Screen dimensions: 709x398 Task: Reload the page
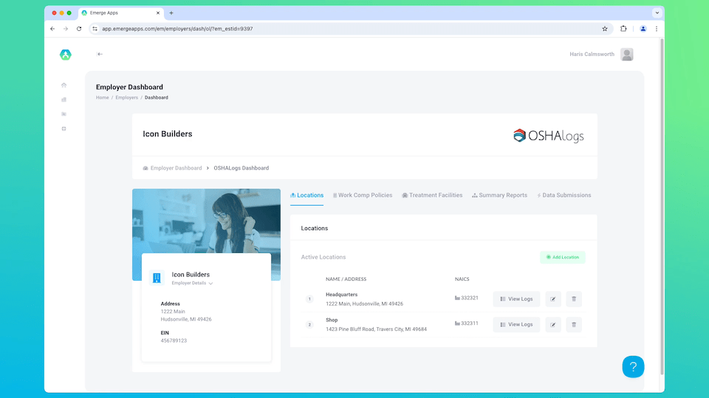79,29
